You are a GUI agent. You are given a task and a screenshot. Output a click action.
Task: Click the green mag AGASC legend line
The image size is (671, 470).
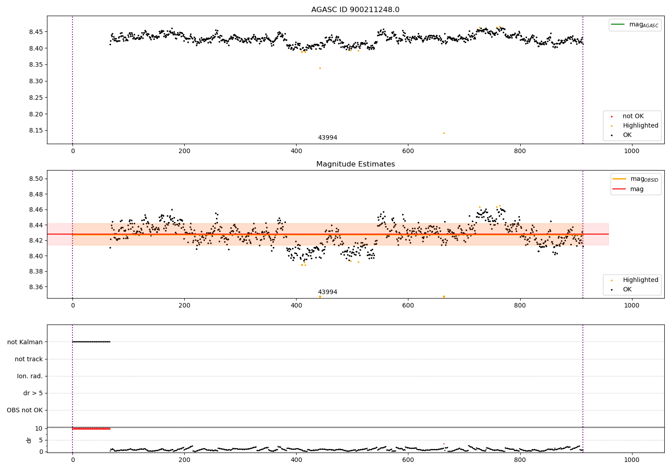[x=618, y=25]
